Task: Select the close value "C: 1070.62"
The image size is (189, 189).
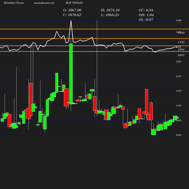Action: coord(72,15)
